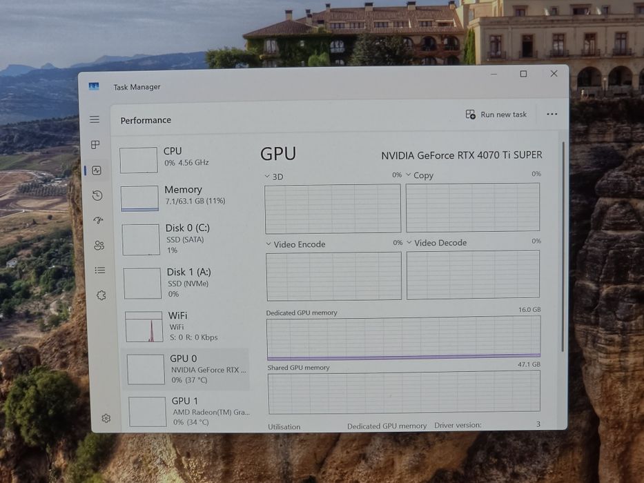Click the 3D engine usage graph
The width and height of the screenshot is (644, 483).
point(333,208)
